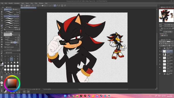Expand Folder 1 in layer list
The image size is (174, 98).
[x=163, y=48]
